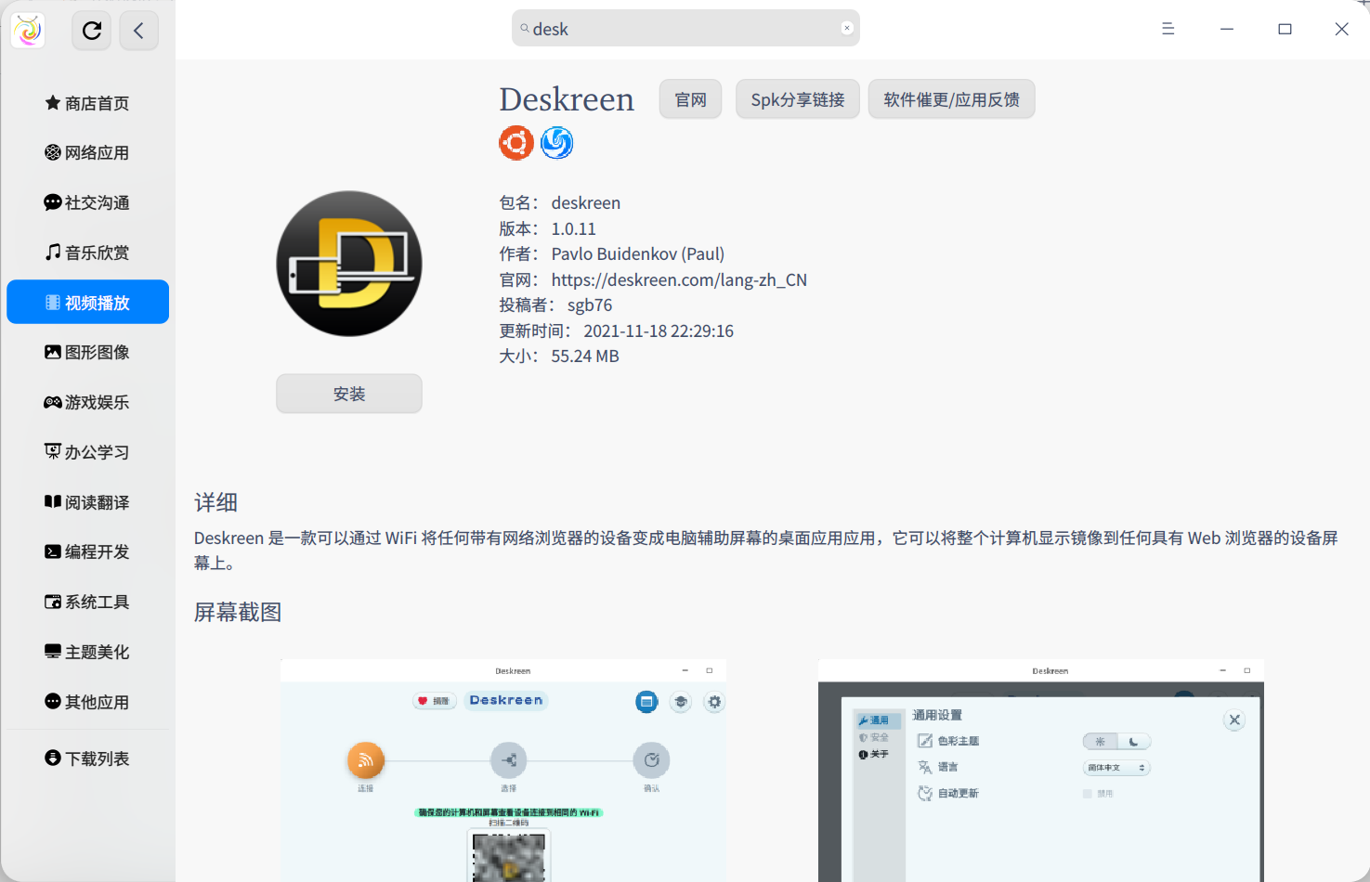Click the author name Pavlo Buidenkov (Paul)
The height and width of the screenshot is (882, 1370).
pos(638,254)
